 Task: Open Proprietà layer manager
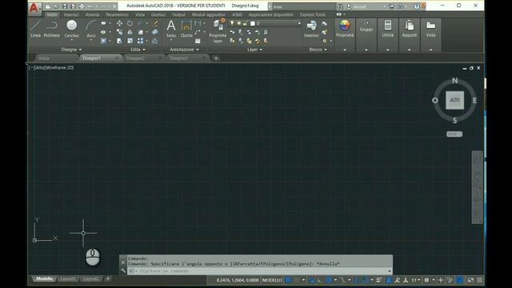click(x=218, y=31)
